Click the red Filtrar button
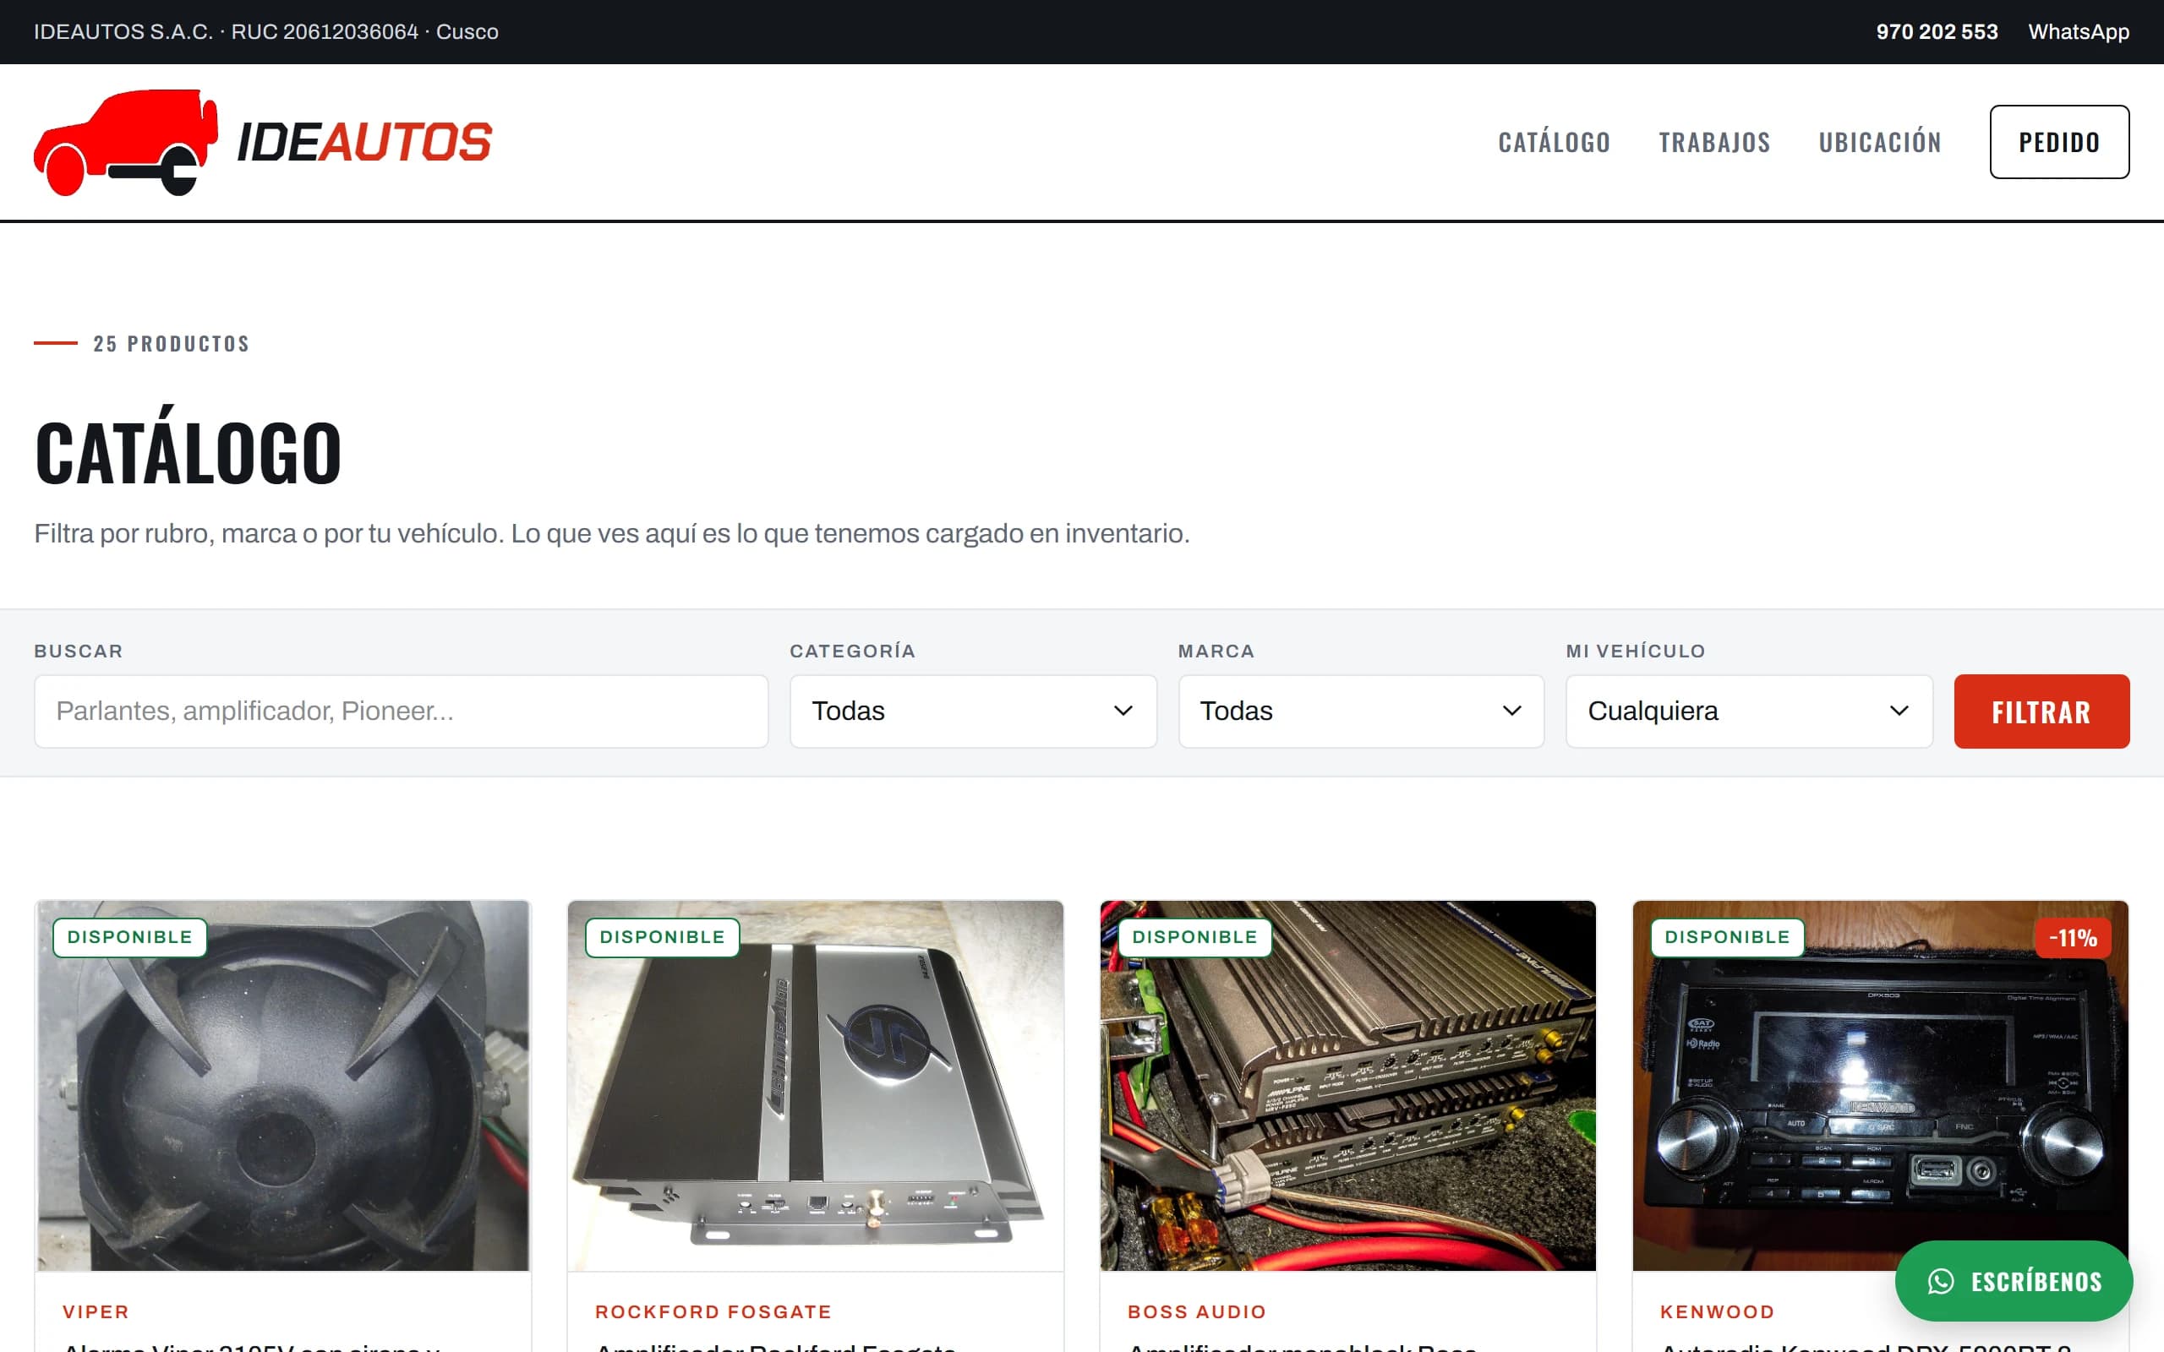The image size is (2164, 1352). coord(2041,711)
